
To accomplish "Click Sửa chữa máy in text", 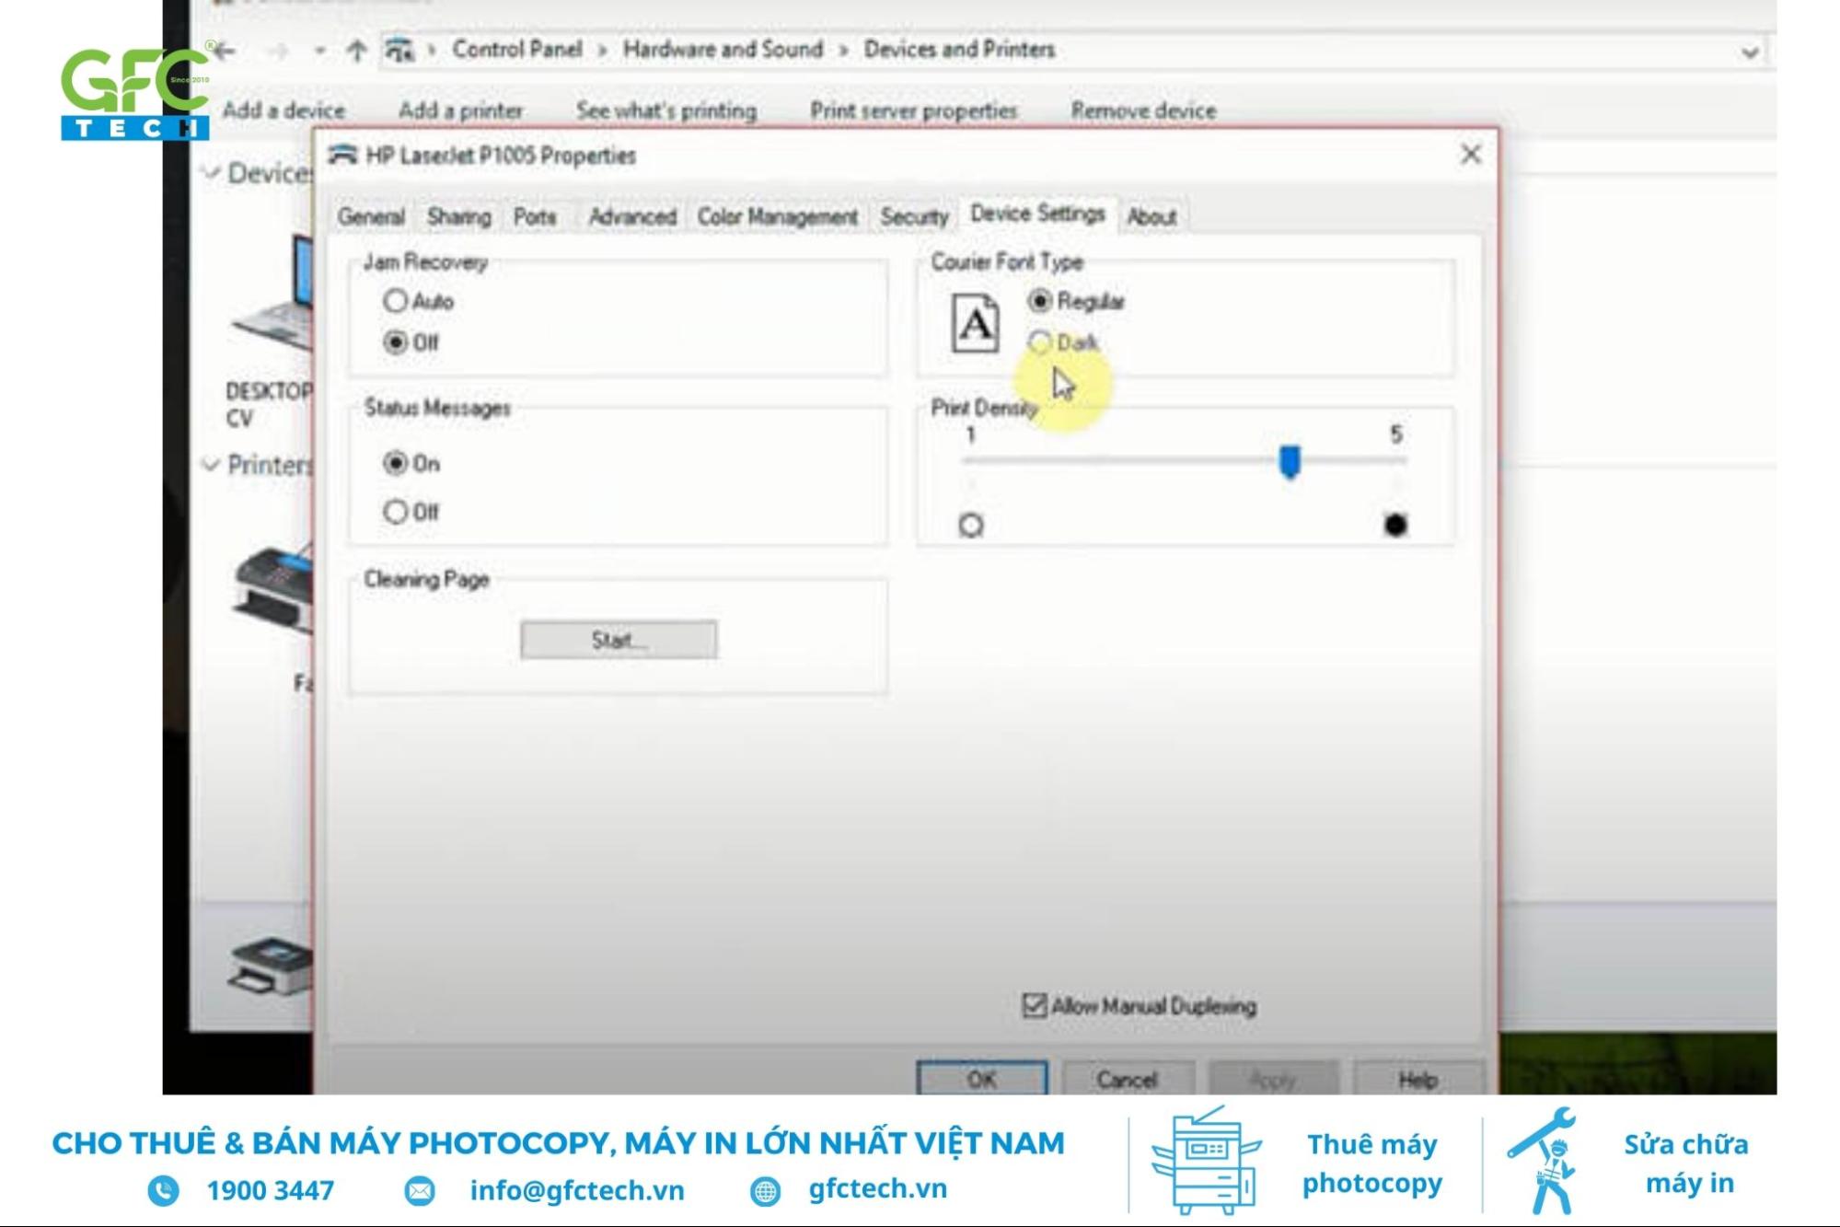I will pos(1686,1163).
